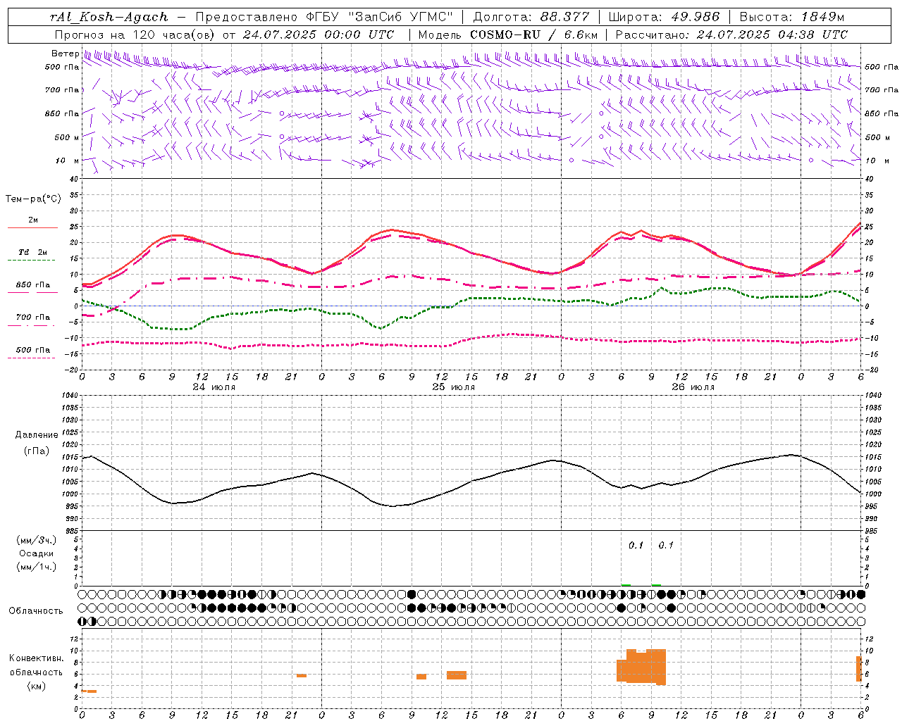The image size is (902, 721).
Task: Click the Облачность cloud cover label
Action: [36, 611]
